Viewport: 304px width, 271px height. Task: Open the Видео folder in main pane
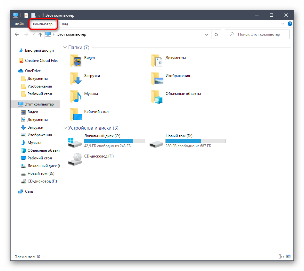(x=76, y=61)
